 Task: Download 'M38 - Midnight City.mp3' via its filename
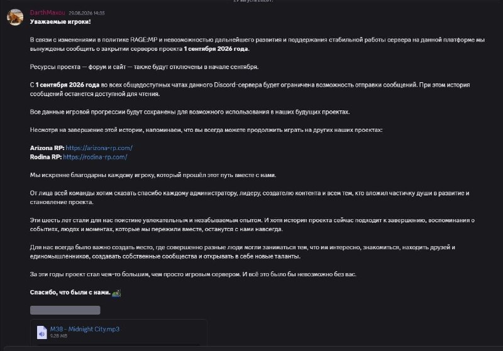85,329
